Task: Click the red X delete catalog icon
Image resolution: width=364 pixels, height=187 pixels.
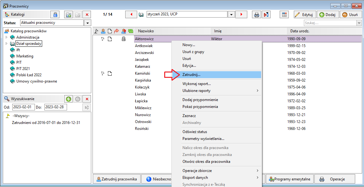Action: tap(87, 14)
